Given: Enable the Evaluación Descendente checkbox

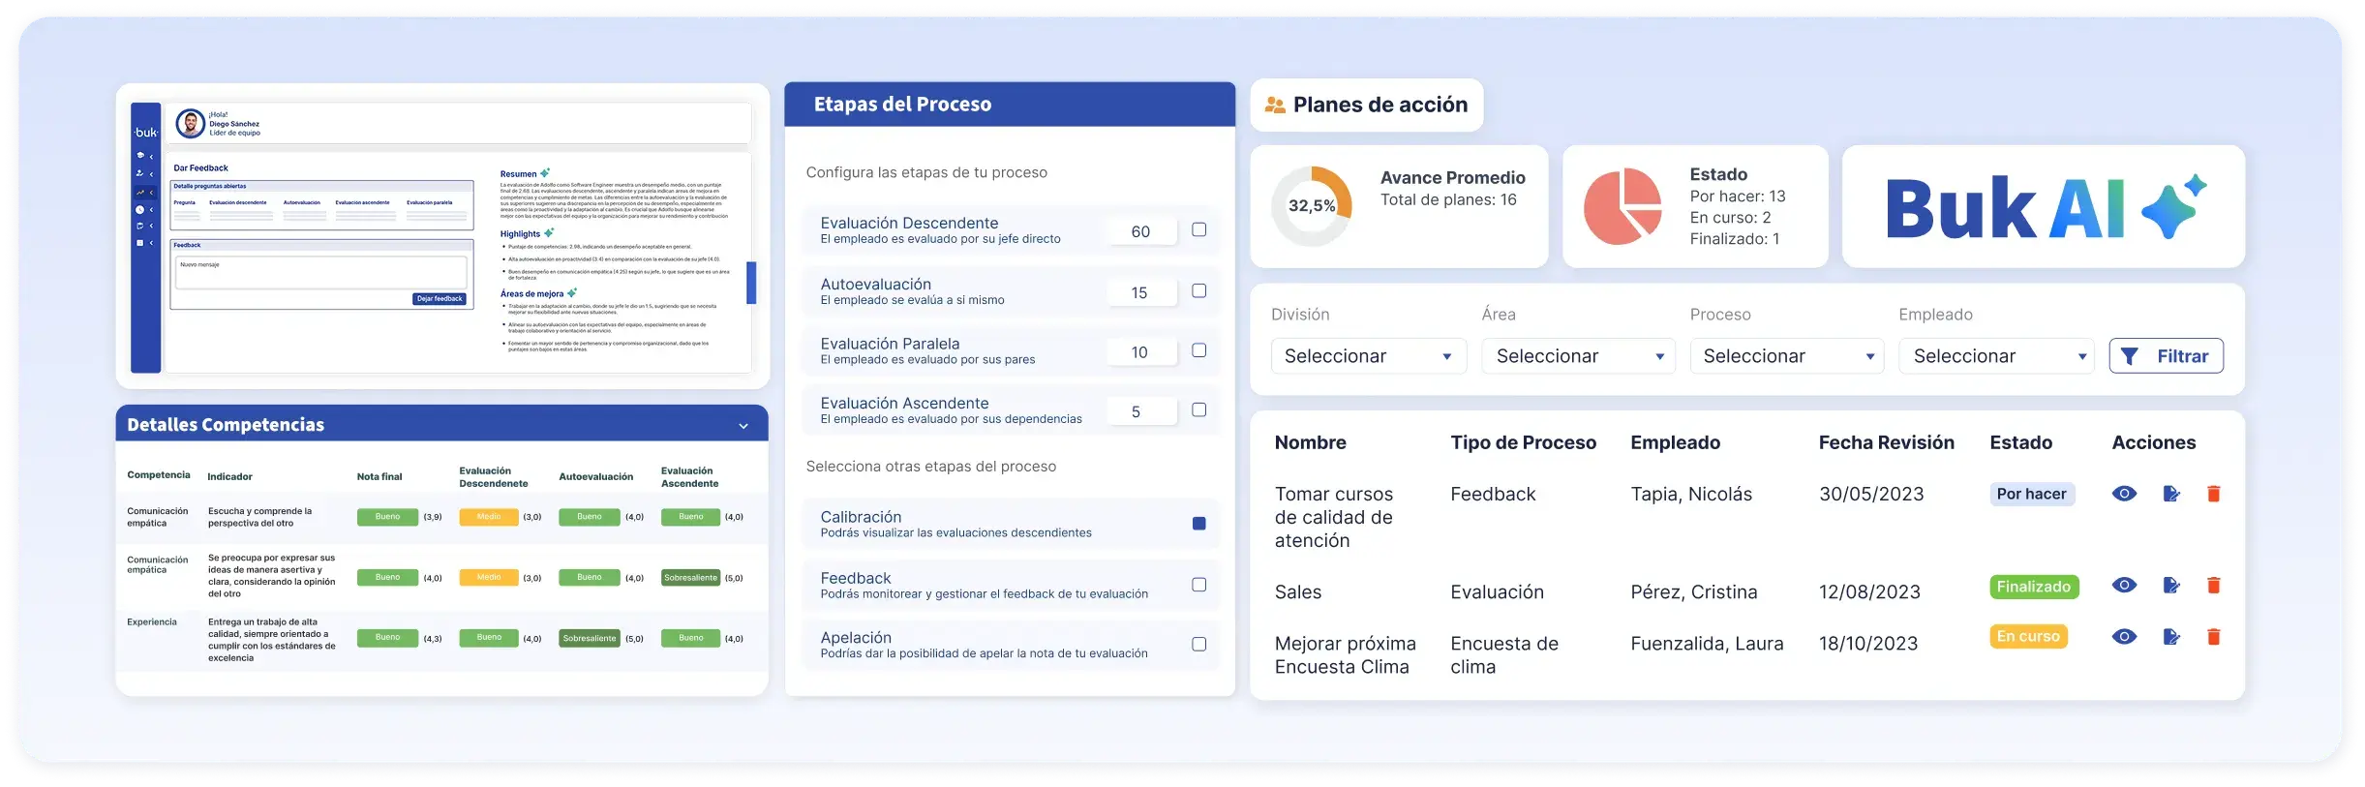Looking at the screenshot, I should (1198, 229).
